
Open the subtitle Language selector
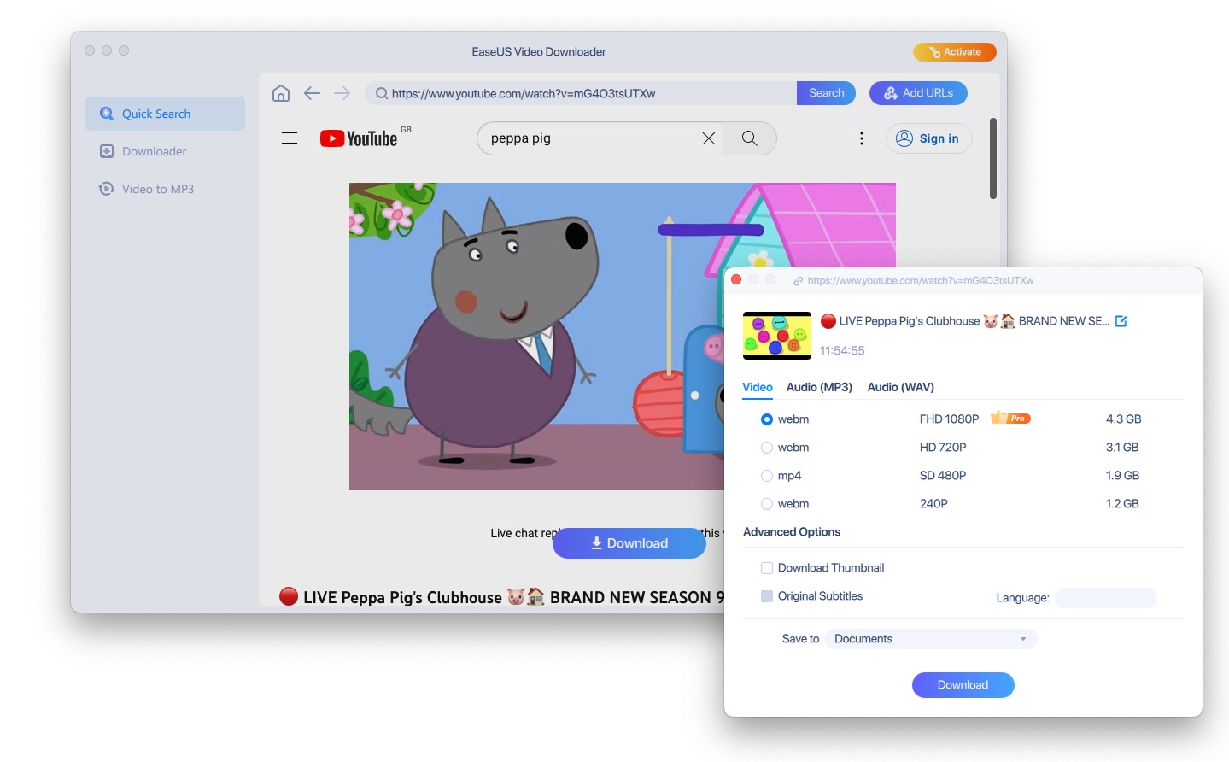1105,597
